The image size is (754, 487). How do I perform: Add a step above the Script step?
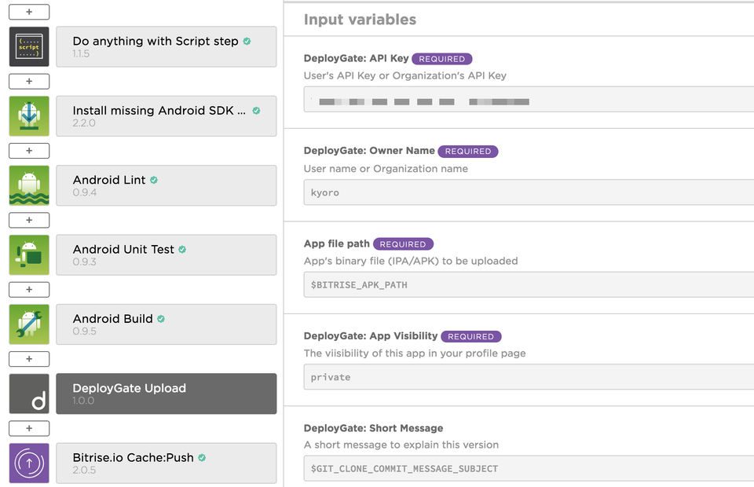(x=29, y=13)
